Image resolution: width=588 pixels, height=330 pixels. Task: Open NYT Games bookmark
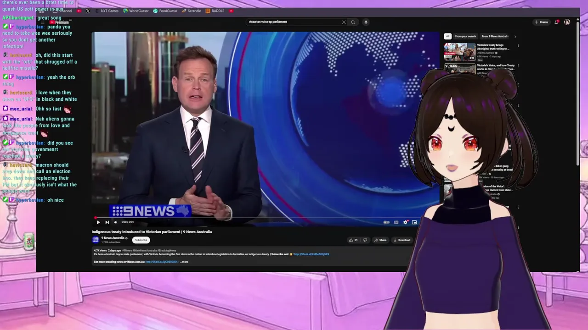pyautogui.click(x=107, y=11)
